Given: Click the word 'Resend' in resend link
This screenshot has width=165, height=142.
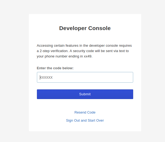Looking at the screenshot, I should pyautogui.click(x=80, y=112).
